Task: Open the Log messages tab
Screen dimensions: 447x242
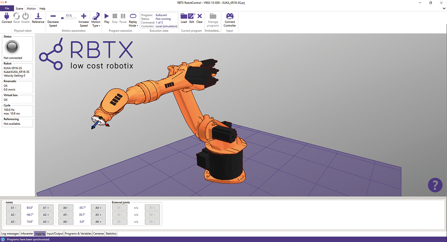Action: [10, 234]
